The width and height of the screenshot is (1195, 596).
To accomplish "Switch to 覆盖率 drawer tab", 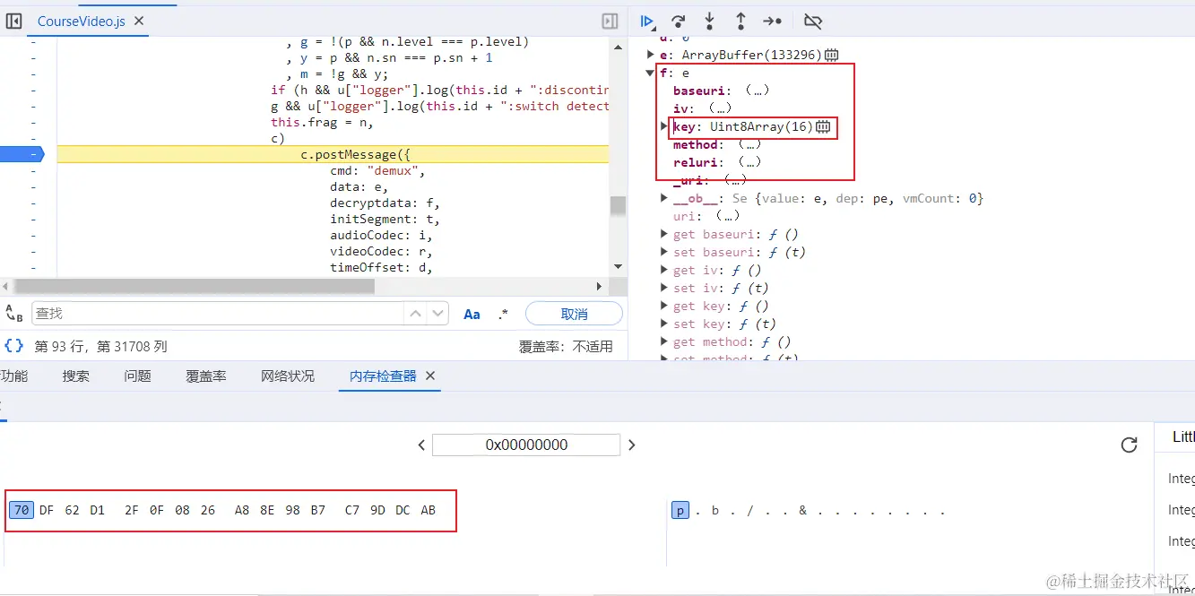I will click(x=206, y=376).
